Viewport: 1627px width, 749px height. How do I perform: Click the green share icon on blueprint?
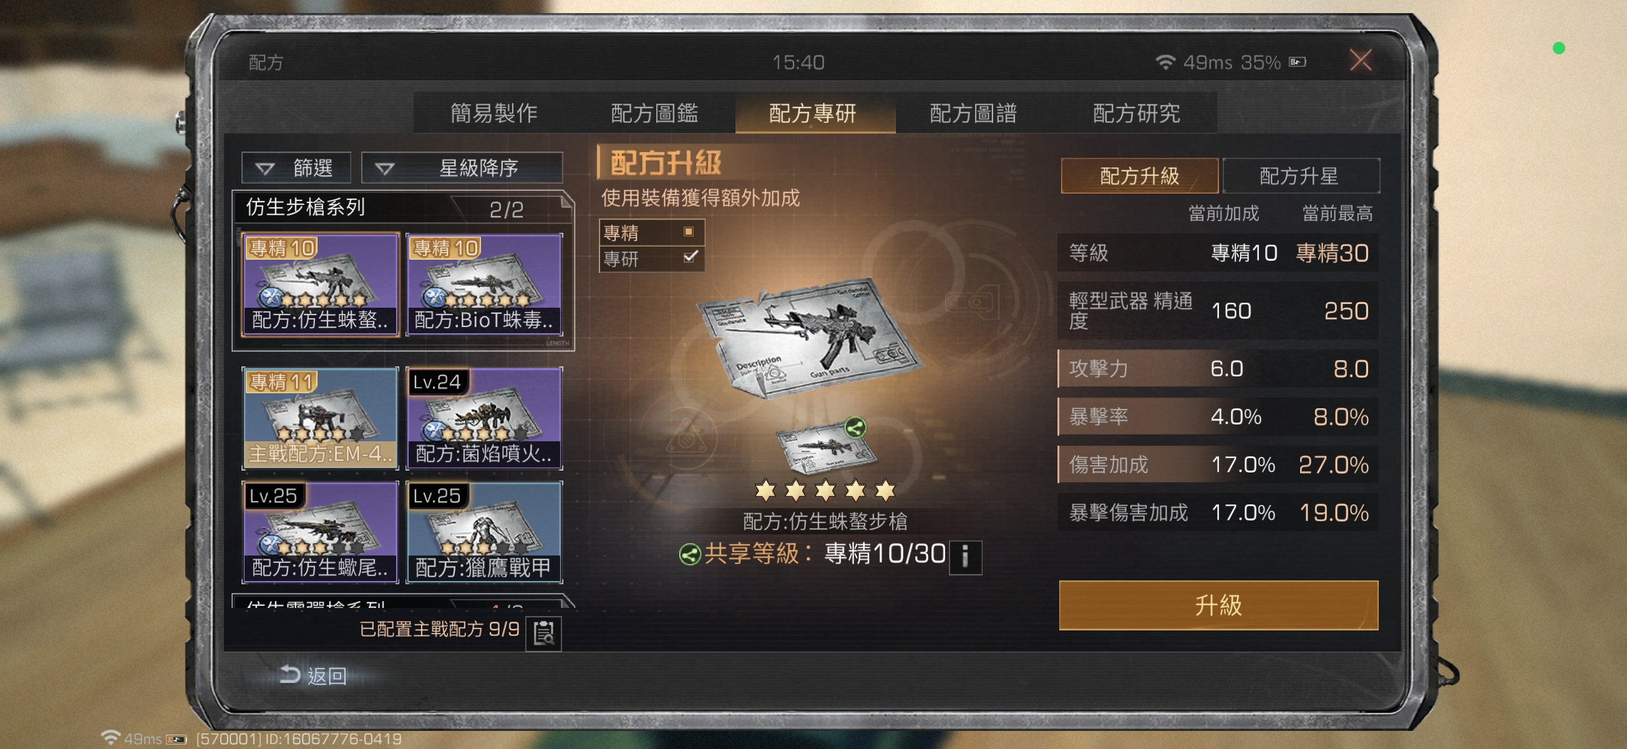[x=855, y=429]
